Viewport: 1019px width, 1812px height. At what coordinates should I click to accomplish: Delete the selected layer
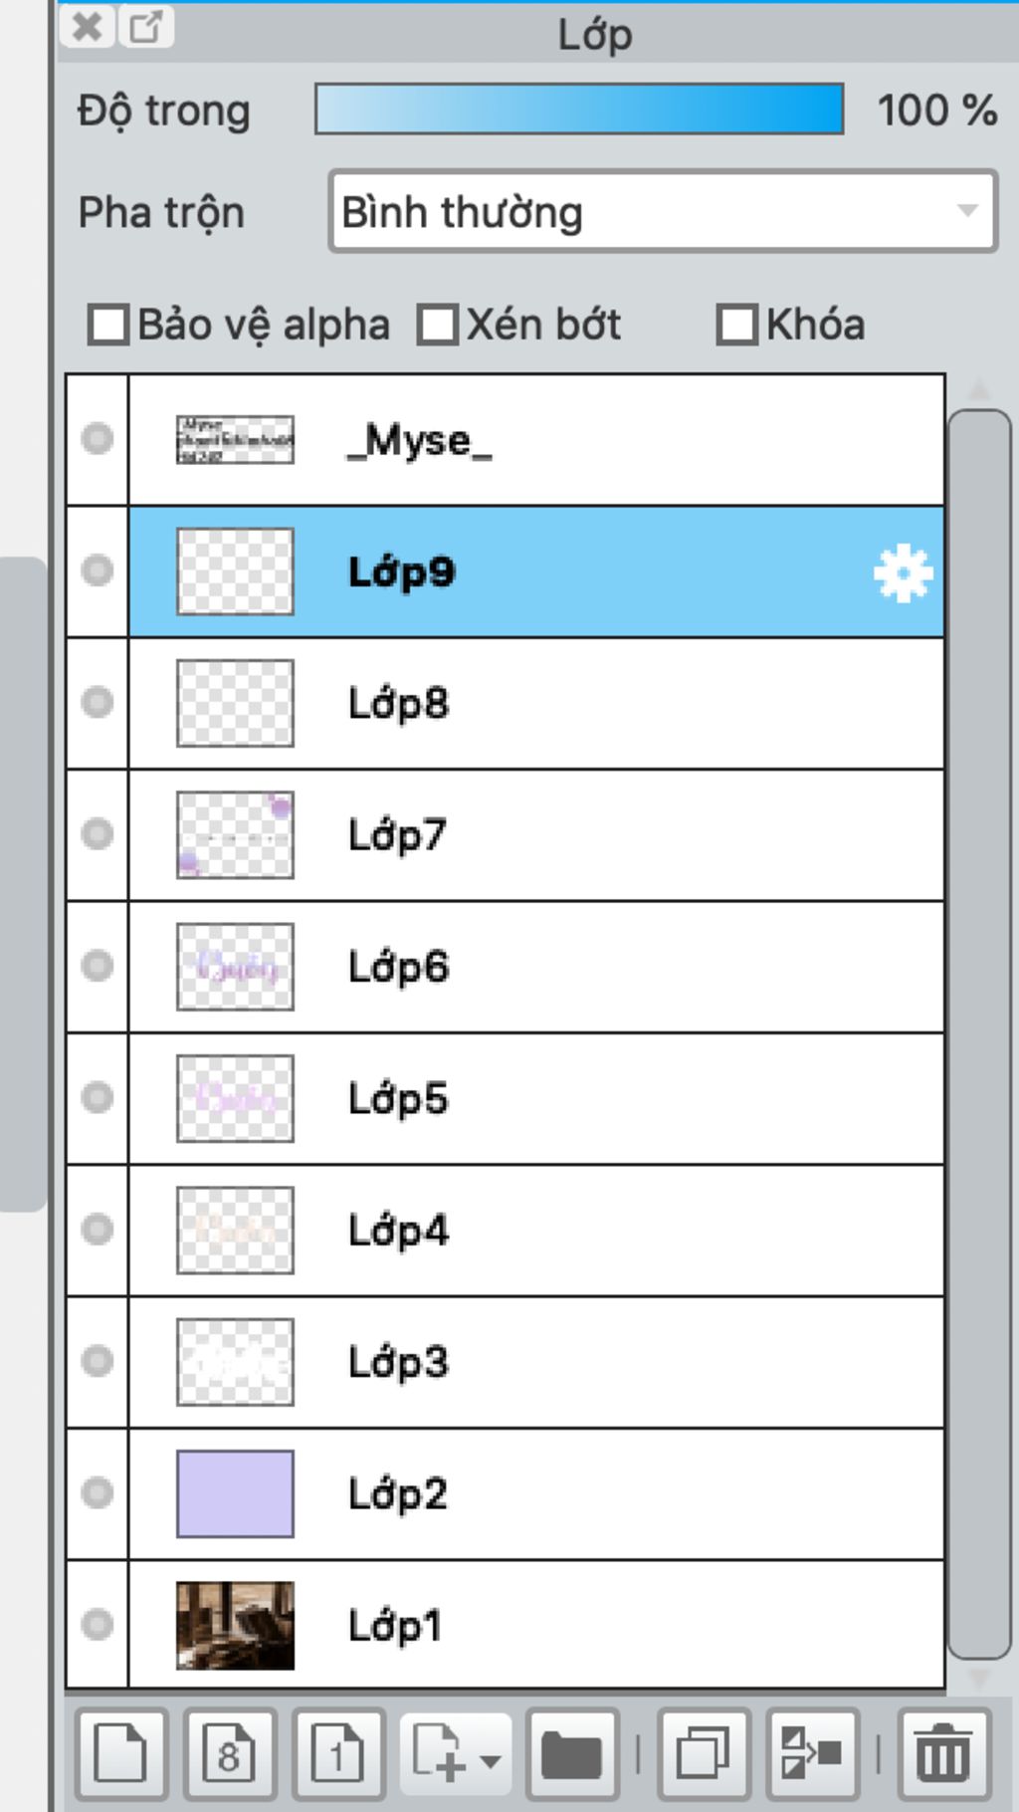click(x=943, y=1753)
